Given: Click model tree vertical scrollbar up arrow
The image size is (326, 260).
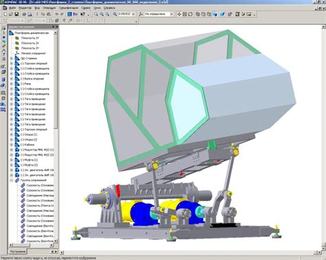Looking at the screenshot, I should point(56,33).
